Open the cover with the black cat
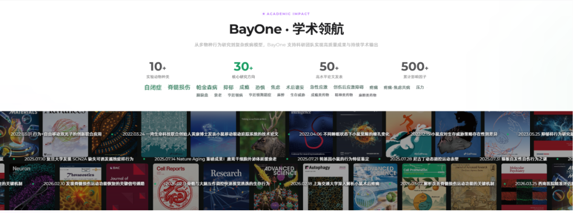 click(x=457, y=134)
